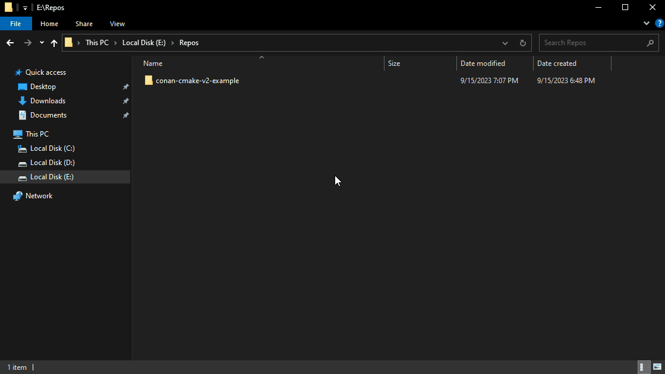Open address bar previous locations dropdown
Image resolution: width=665 pixels, height=374 pixels.
505,43
